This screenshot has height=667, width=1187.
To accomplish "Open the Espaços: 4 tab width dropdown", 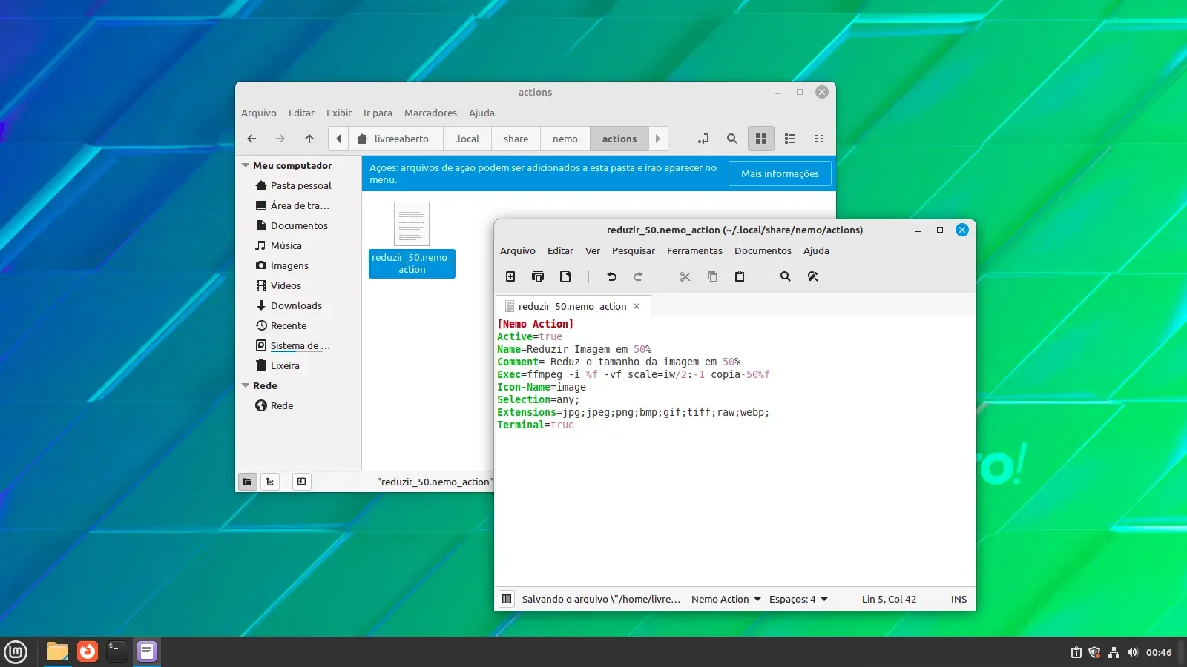I will click(799, 599).
